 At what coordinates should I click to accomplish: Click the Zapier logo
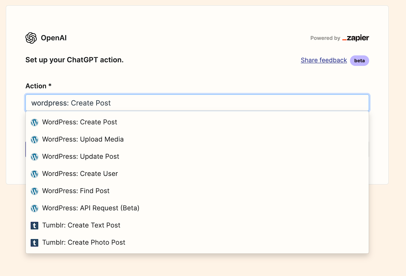click(x=356, y=38)
